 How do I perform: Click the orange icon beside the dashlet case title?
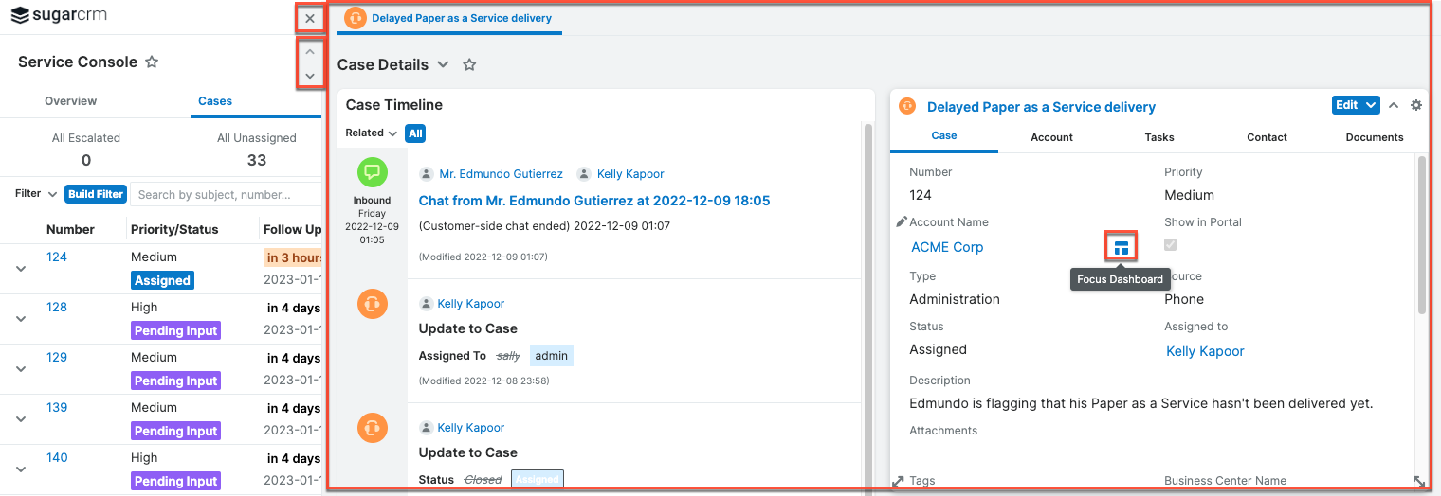[907, 106]
